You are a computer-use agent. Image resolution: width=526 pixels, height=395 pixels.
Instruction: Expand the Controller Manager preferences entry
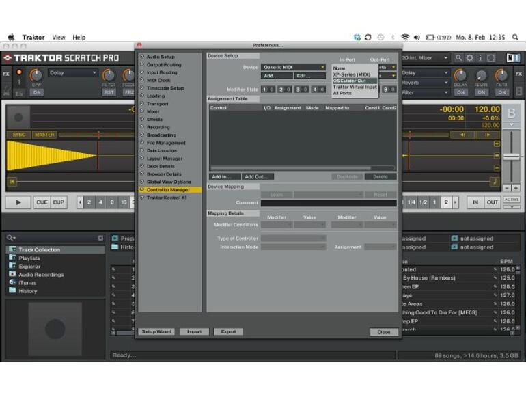(x=142, y=189)
